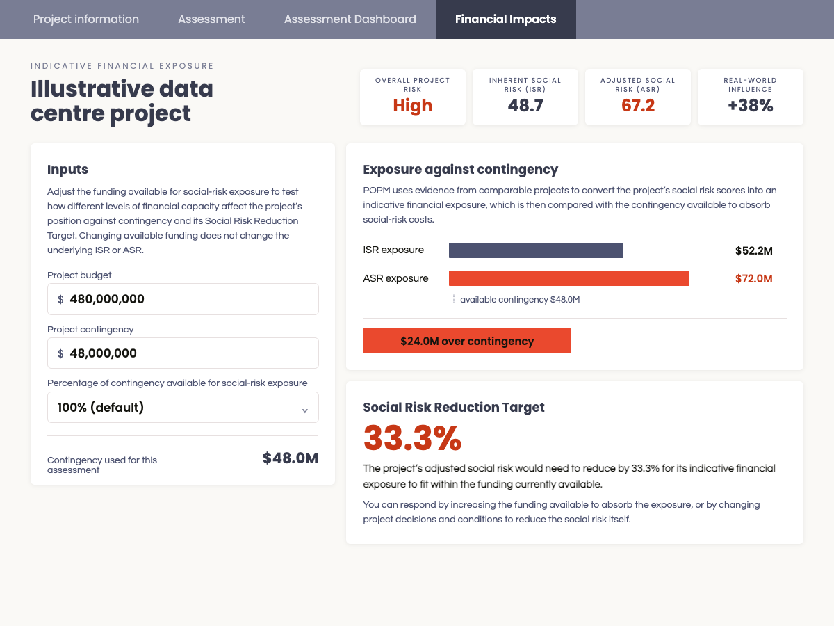Image resolution: width=834 pixels, height=626 pixels.
Task: Click the 'ASR exposure' row label
Action: click(395, 278)
